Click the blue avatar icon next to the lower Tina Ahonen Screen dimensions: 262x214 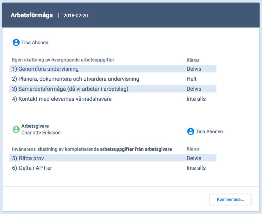point(190,131)
